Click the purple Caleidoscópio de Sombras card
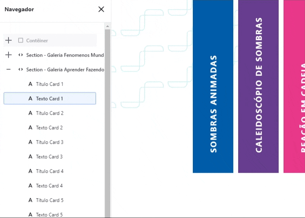The height and width of the screenshot is (218, 305). [x=258, y=86]
